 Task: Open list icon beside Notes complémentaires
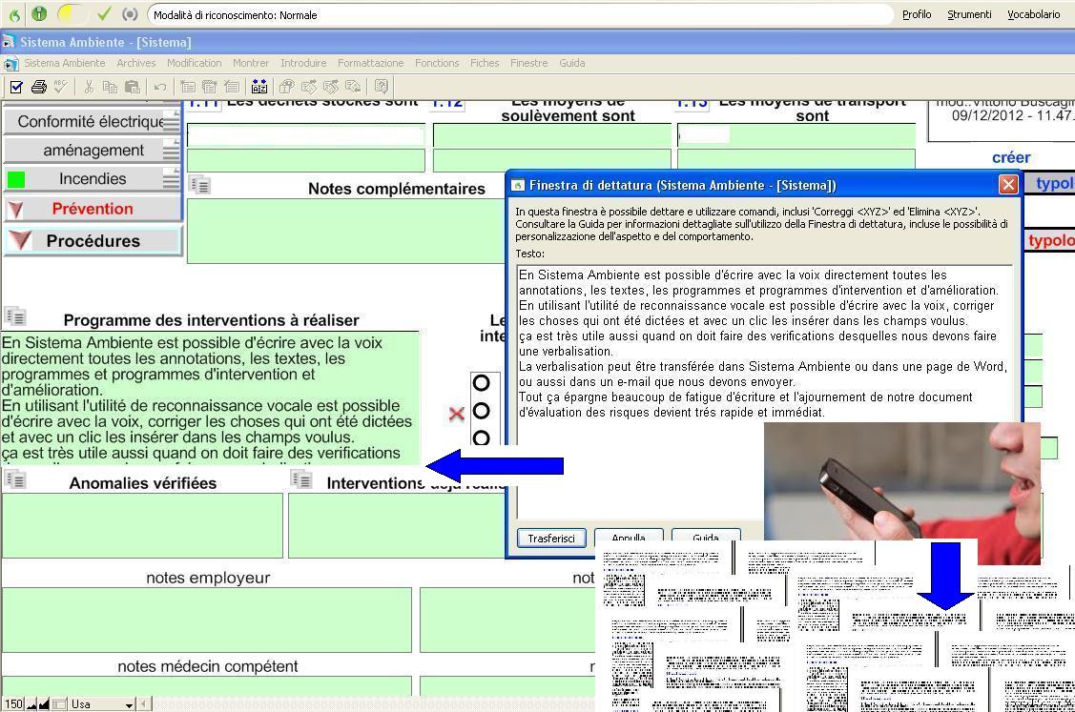199,185
